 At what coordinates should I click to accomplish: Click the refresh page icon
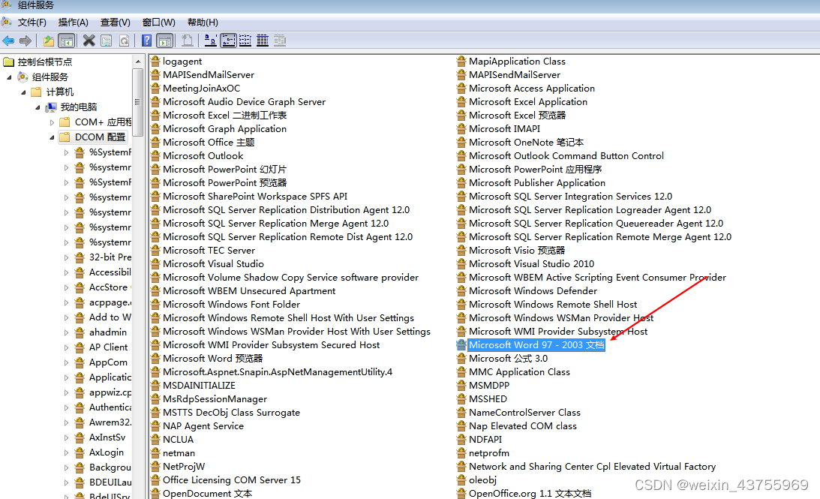pos(124,41)
